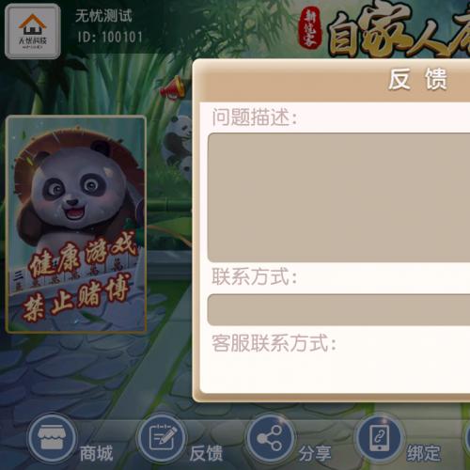470x470 pixels.
Task: Click the 自家人 game title logo
Action: coord(399,31)
